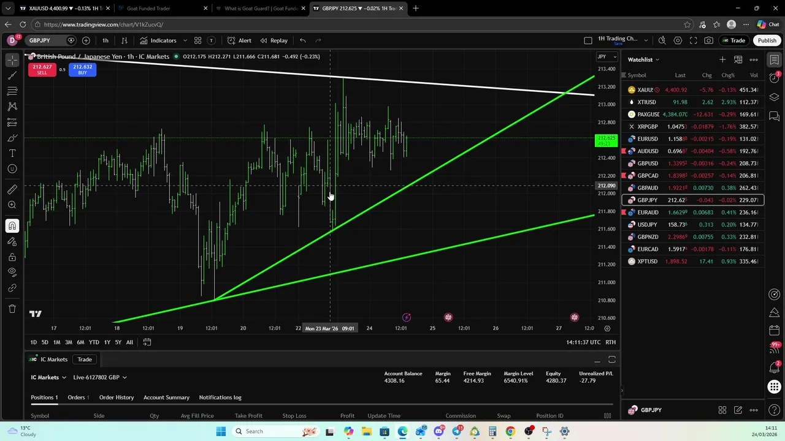This screenshot has height=441, width=785.
Task: Open the Fibonacci tools group
Action: [12, 91]
